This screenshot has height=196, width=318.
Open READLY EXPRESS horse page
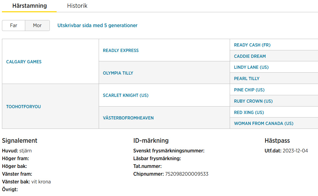[121, 50]
